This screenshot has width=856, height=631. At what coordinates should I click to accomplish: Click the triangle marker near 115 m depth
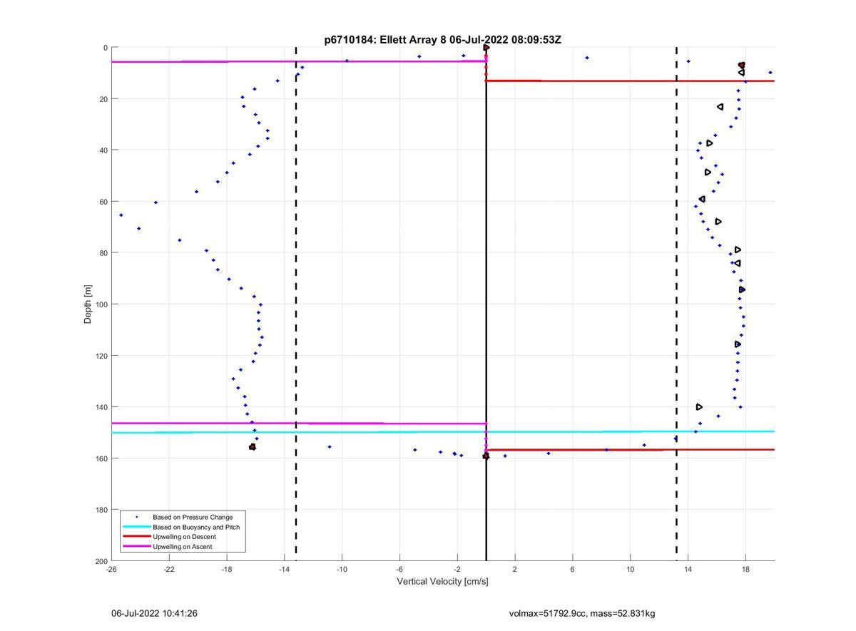pos(738,344)
